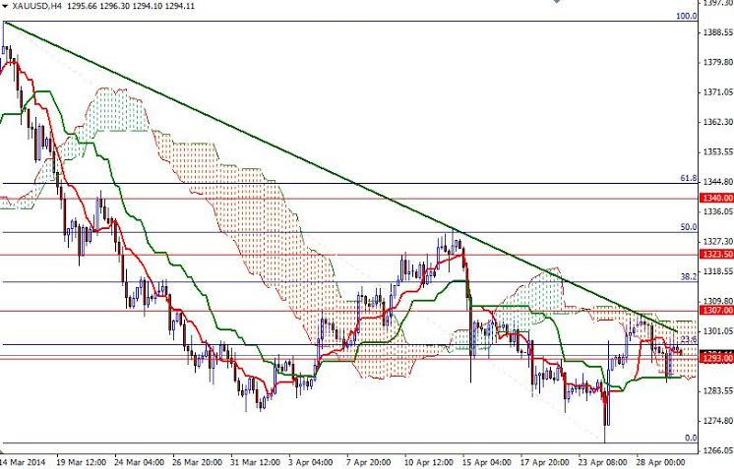Click the red 1323.50 price level tag
734x469 pixels.
[x=716, y=255]
